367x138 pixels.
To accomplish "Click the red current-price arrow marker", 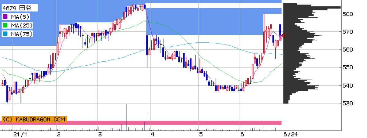I will (283, 35).
